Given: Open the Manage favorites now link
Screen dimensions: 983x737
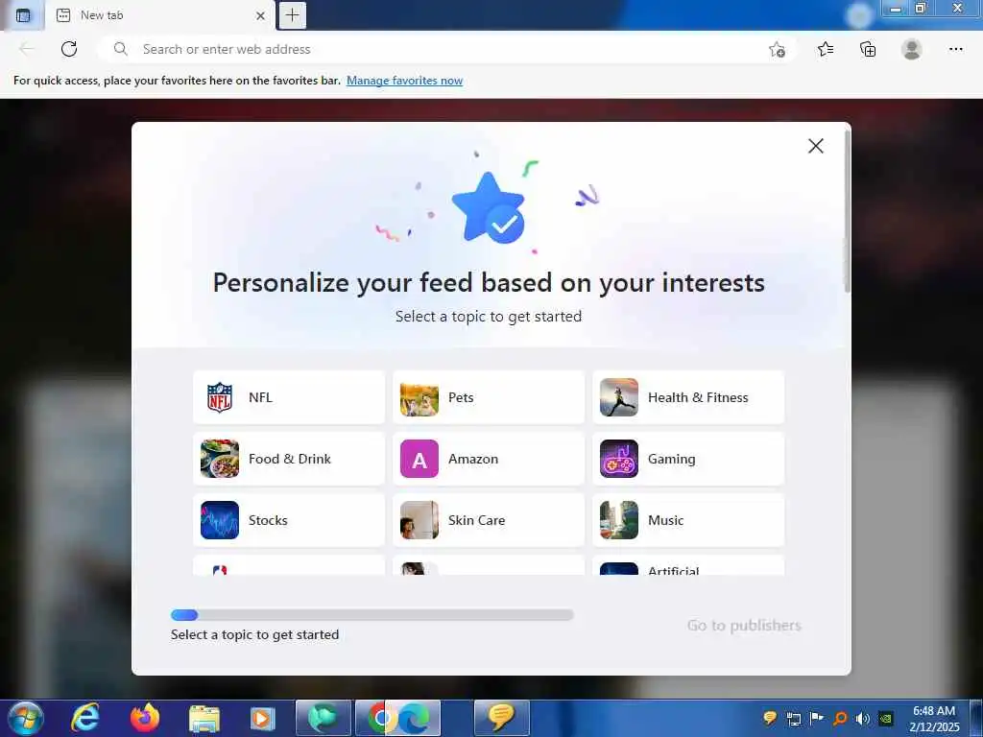Looking at the screenshot, I should click(404, 81).
